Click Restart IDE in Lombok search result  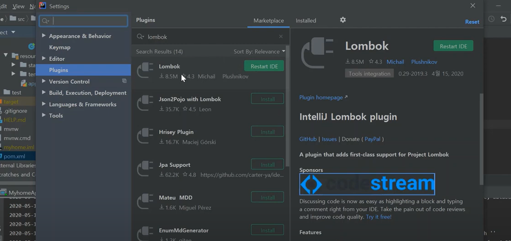tap(264, 66)
